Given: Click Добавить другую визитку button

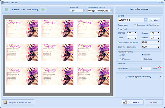Looking at the screenshot, I should [x=138, y=77].
